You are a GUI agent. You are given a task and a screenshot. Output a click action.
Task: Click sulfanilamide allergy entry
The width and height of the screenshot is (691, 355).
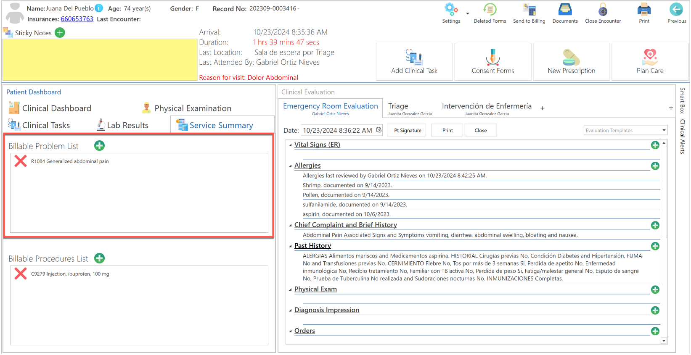[x=355, y=205]
